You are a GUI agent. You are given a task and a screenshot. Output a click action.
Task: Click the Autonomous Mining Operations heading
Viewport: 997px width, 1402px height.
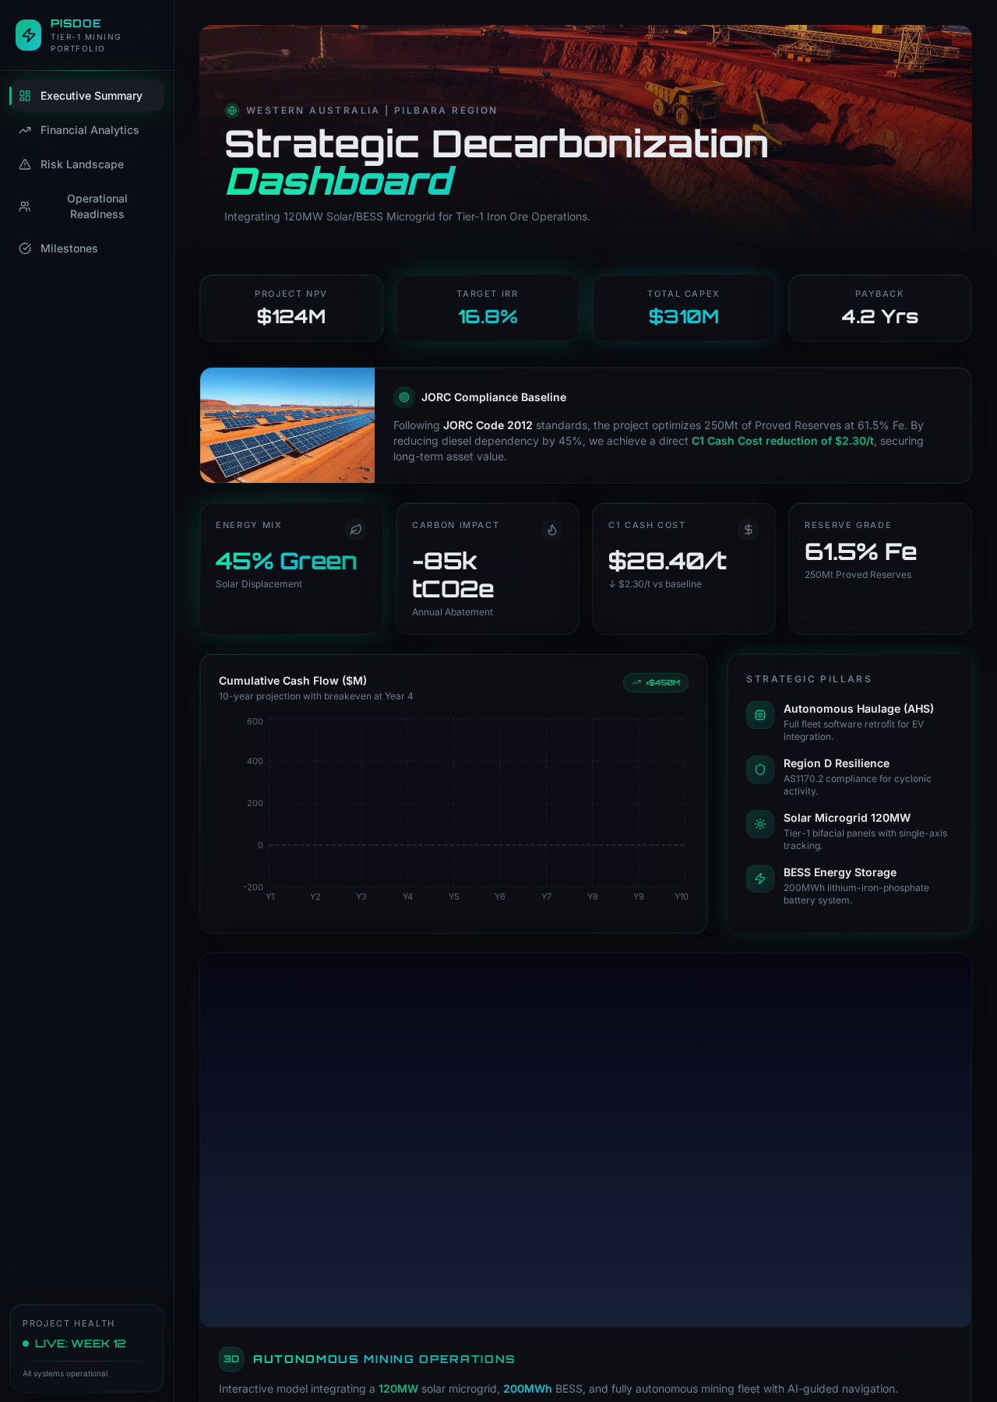384,1359
